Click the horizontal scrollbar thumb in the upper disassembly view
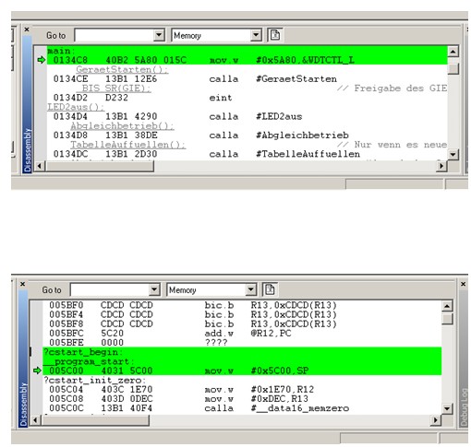Image resolution: width=471 pixels, height=447 pixels. tap(99, 166)
